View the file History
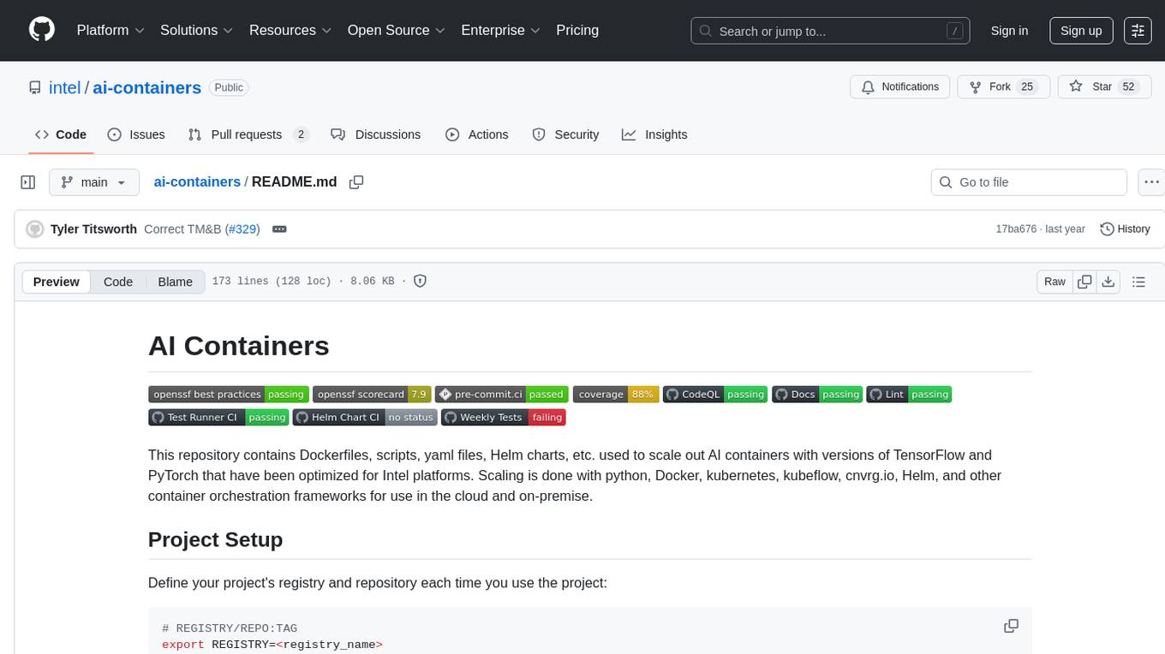1165x654 pixels. coord(1125,229)
